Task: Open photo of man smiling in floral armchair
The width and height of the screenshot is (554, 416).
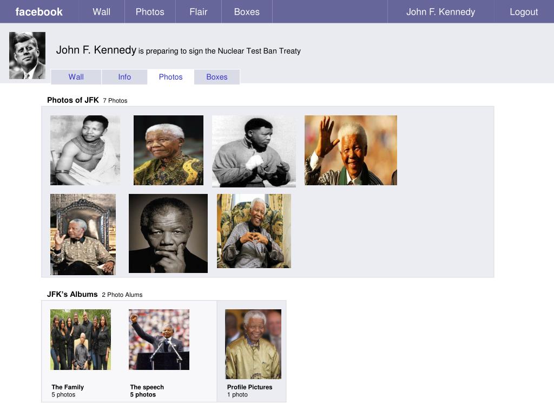Action: point(254,231)
